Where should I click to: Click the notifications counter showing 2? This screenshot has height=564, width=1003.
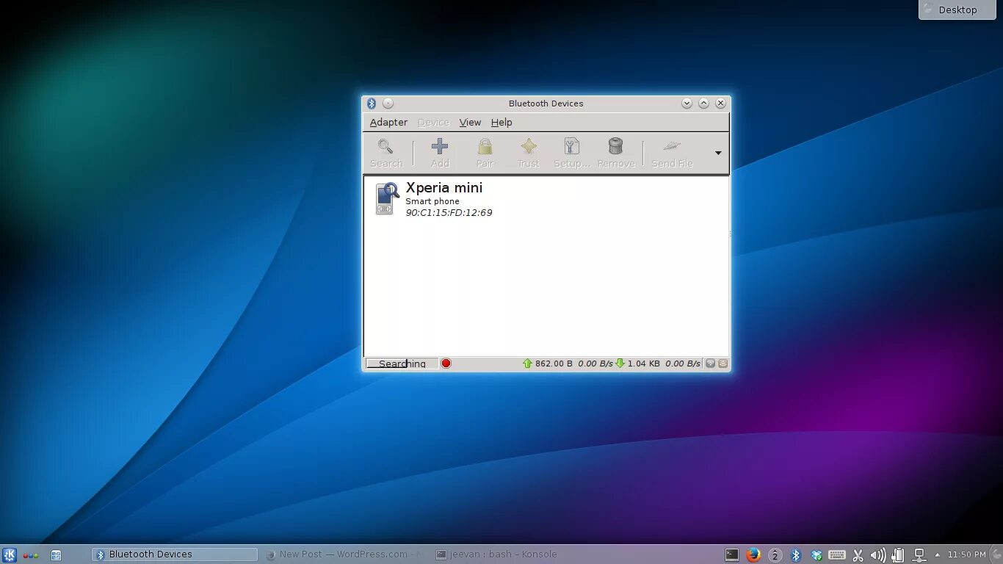click(775, 555)
